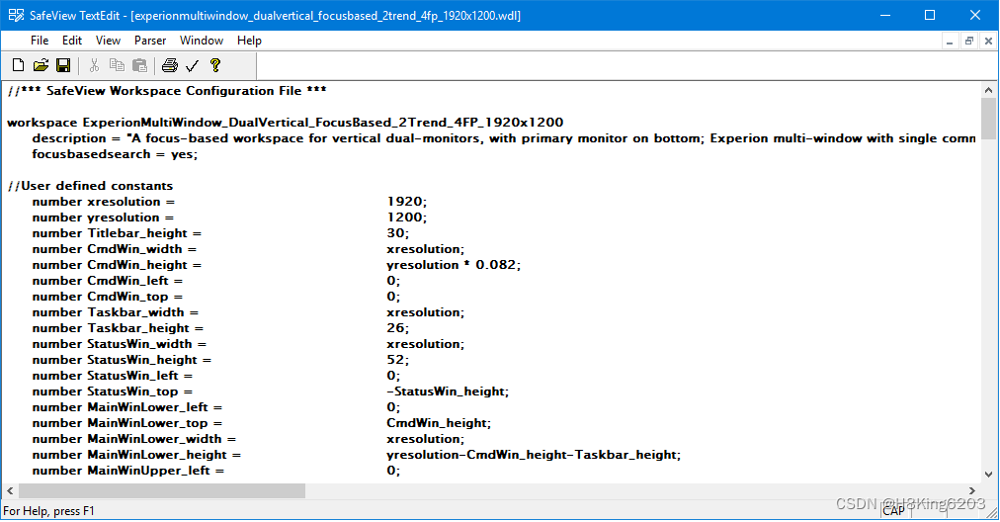1000x522 pixels.
Task: Click the value 'yresolution * 0.082;'
Action: click(x=454, y=265)
